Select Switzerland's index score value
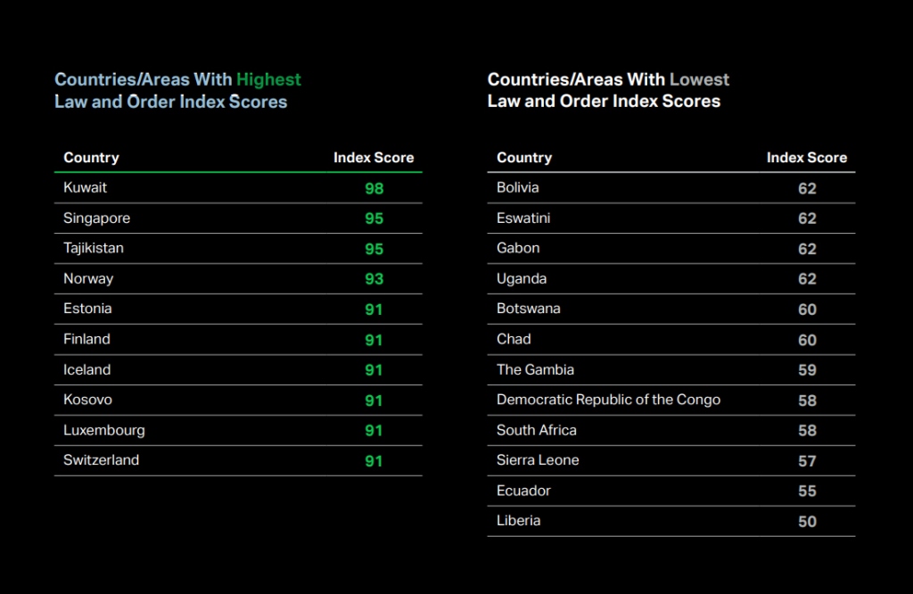913x594 pixels. [x=374, y=461]
